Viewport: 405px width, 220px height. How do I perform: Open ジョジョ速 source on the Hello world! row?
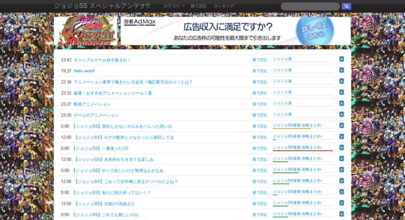tap(282, 70)
